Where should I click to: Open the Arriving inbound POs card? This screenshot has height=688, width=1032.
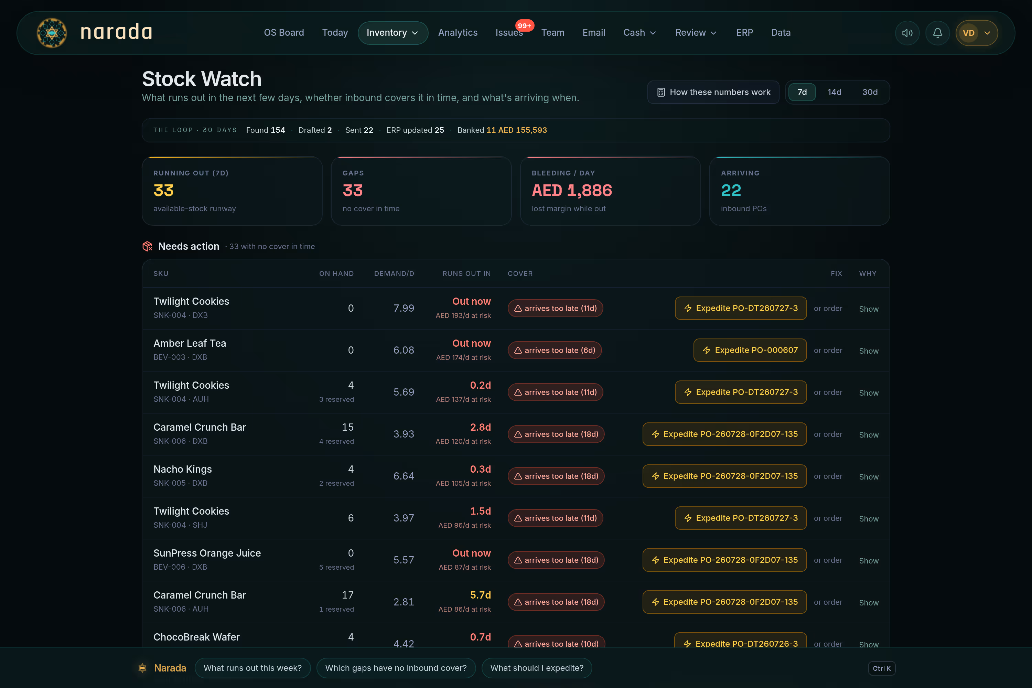coord(799,191)
